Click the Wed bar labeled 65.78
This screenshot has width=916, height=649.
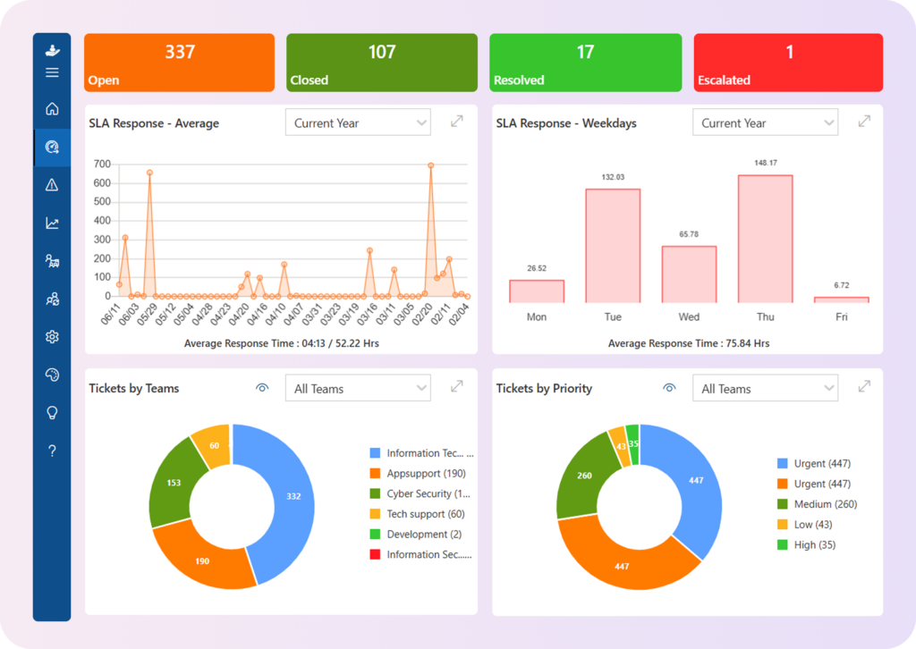689,274
